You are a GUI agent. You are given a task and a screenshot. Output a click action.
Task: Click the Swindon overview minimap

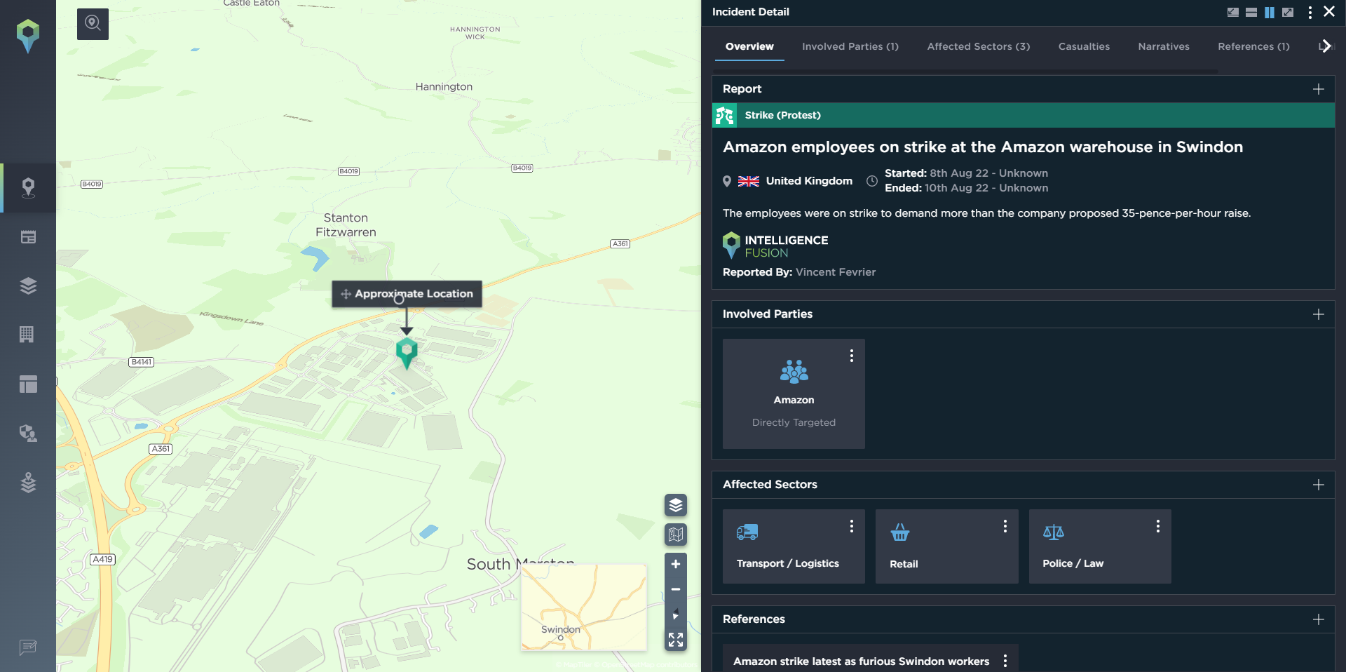[x=584, y=607]
